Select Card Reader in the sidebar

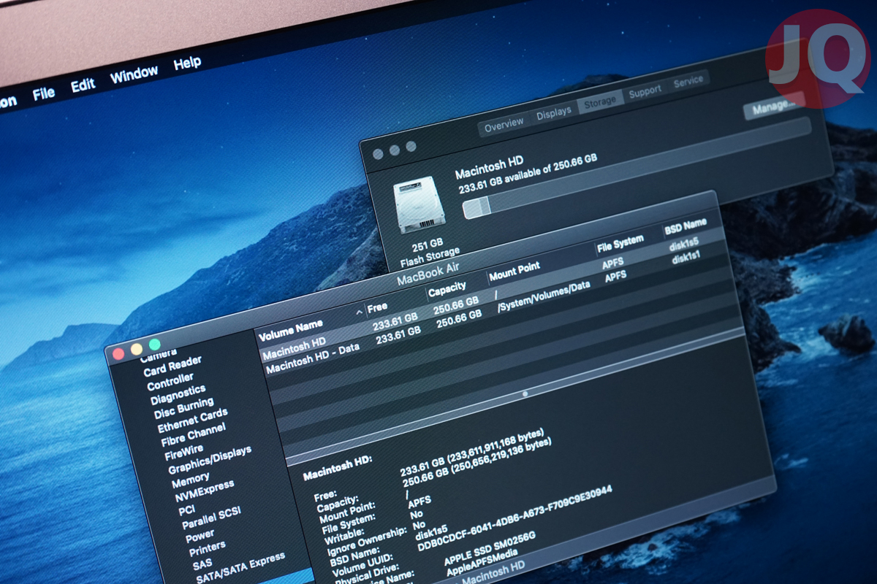coord(172,366)
